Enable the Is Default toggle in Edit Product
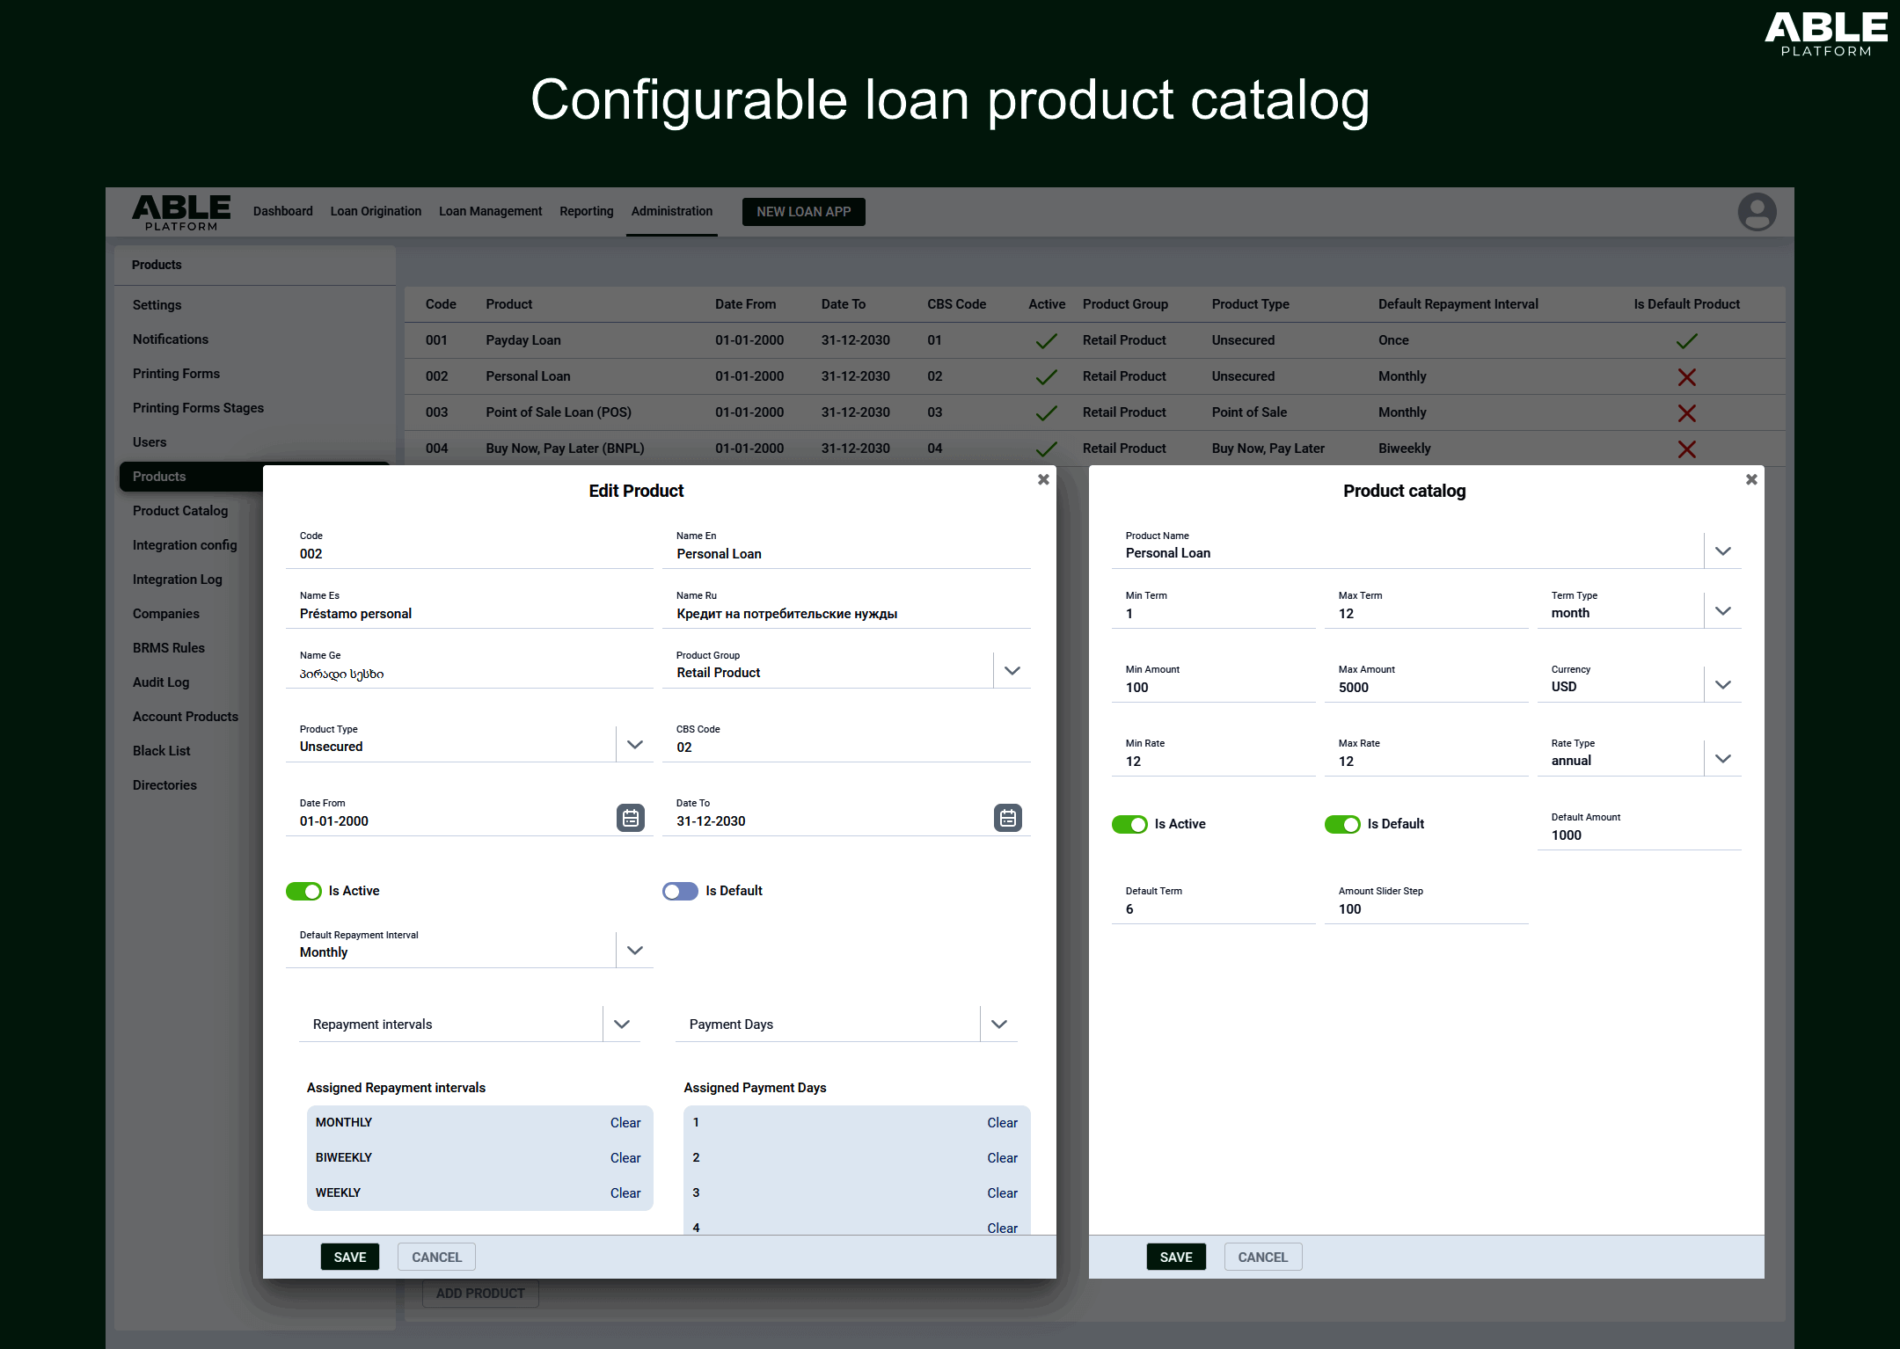This screenshot has width=1900, height=1349. [680, 891]
